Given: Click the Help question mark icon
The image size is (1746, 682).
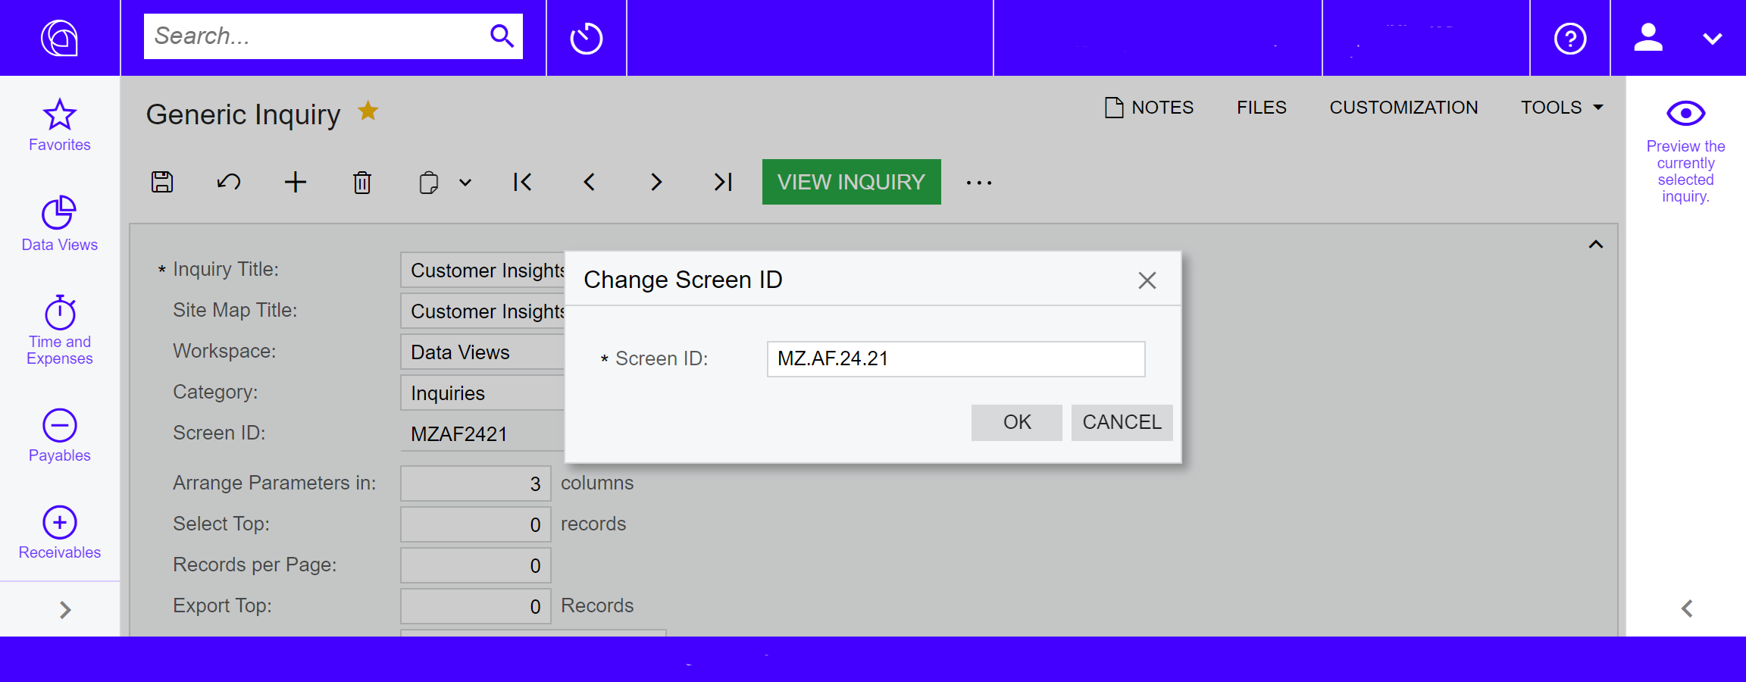Looking at the screenshot, I should (1569, 38).
